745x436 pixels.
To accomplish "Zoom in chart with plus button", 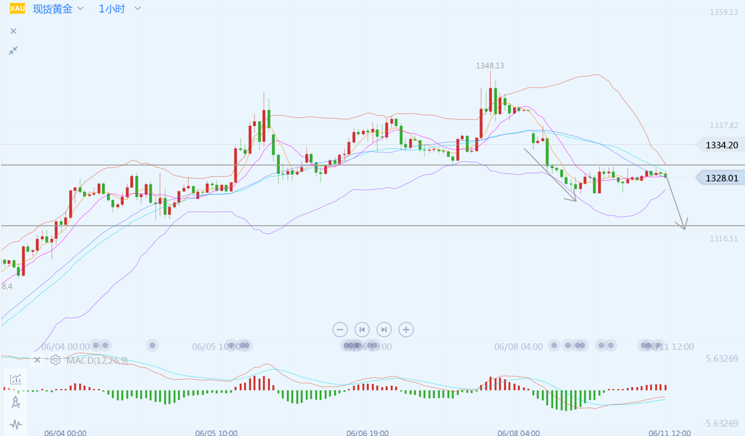I will pos(406,329).
